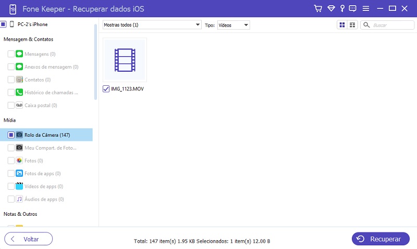Click the Anexos de mensagem icon
417x249 pixels.
(19, 67)
